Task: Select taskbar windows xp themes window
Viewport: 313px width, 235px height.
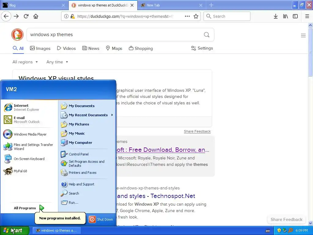Action: click(x=57, y=230)
